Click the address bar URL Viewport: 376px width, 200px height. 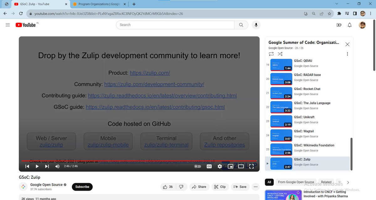108,14
